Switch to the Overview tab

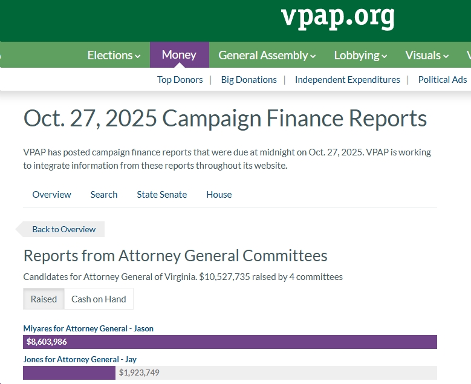(x=52, y=195)
